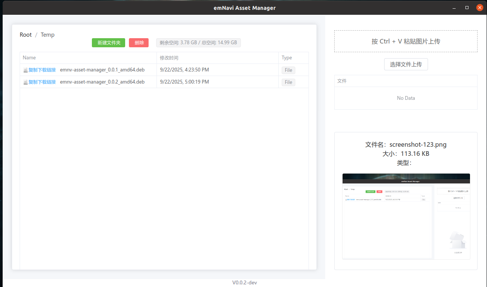Navigate to Root in the breadcrumb

pyautogui.click(x=26, y=35)
